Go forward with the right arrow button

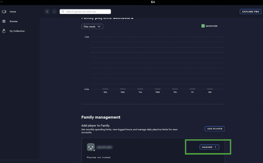tap(54, 12)
